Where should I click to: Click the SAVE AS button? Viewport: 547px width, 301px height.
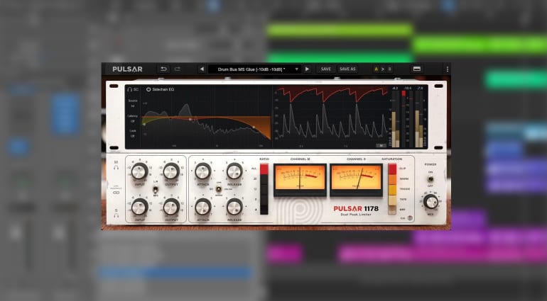[x=347, y=69]
